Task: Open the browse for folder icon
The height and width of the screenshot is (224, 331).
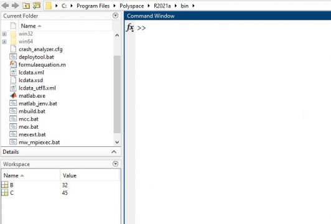Action: click(x=37, y=6)
